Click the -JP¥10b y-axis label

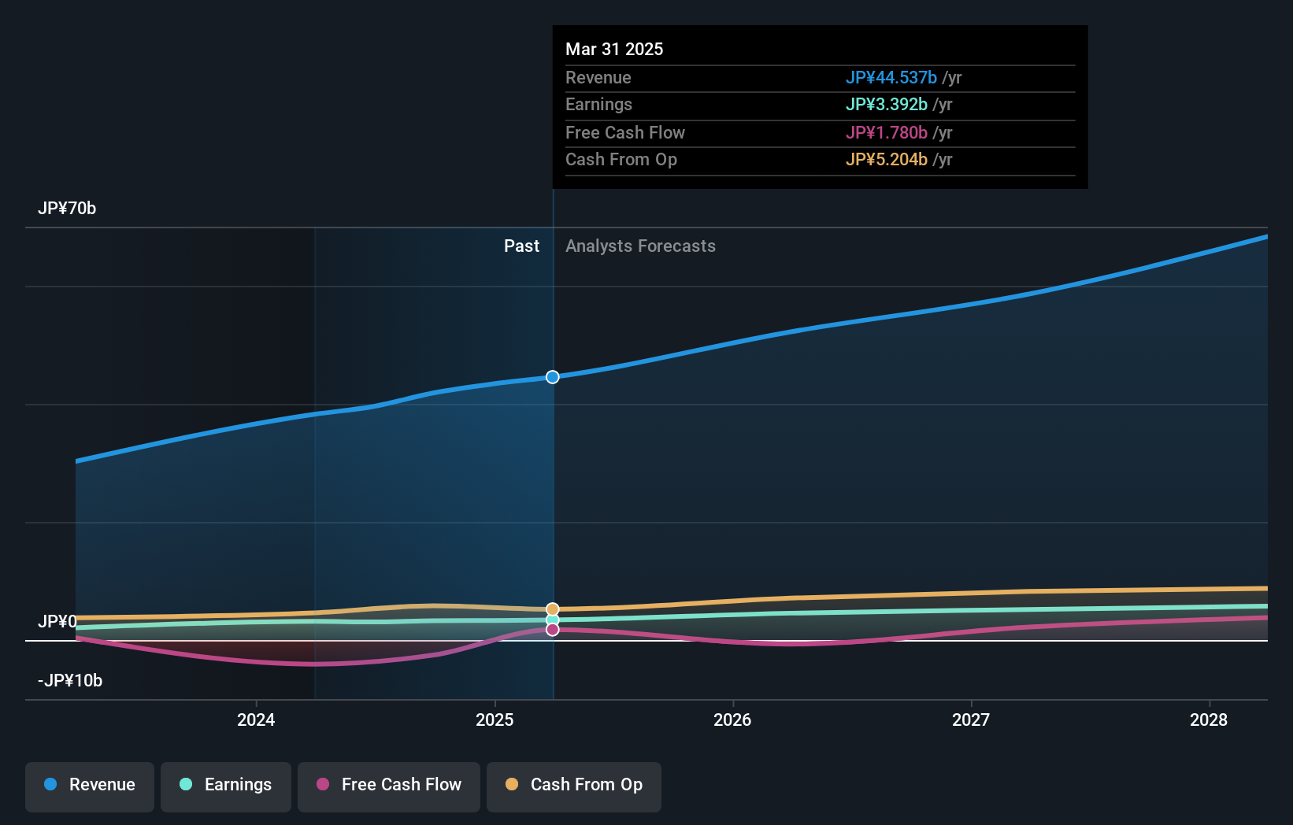[x=70, y=681]
